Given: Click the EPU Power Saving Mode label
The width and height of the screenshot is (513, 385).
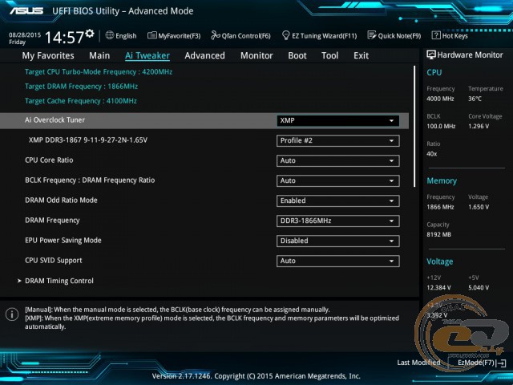Looking at the screenshot, I should pyautogui.click(x=63, y=241).
